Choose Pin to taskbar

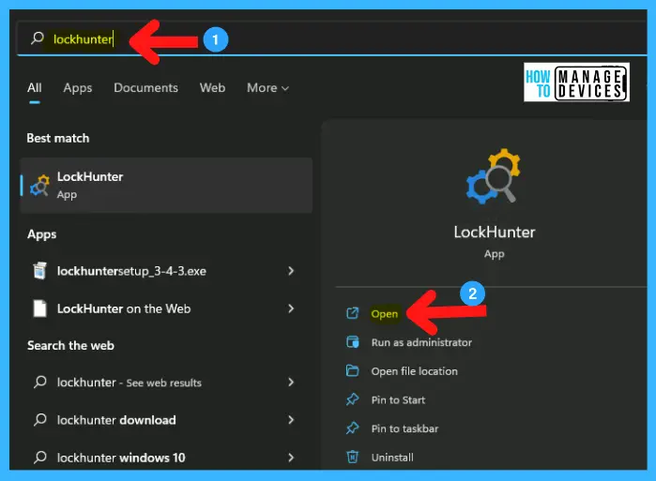pos(404,428)
